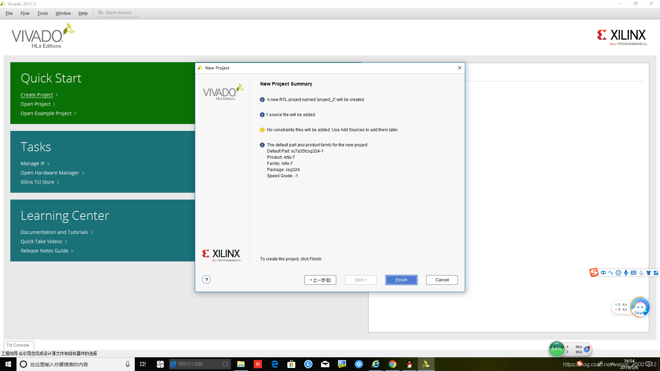The image size is (660, 371).
Task: Open the red app icon on taskbar
Action: 258,364
